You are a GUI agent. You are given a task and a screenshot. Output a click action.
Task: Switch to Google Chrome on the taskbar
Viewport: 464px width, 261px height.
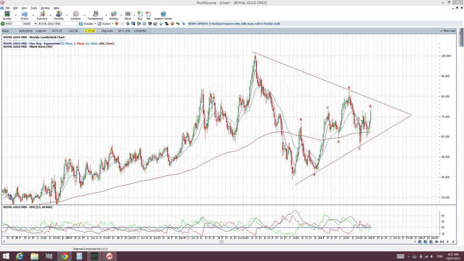[64, 256]
